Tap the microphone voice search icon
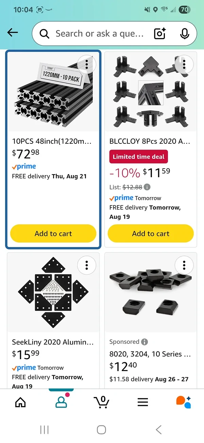Viewport: 204px width, 443px height. 185,33
